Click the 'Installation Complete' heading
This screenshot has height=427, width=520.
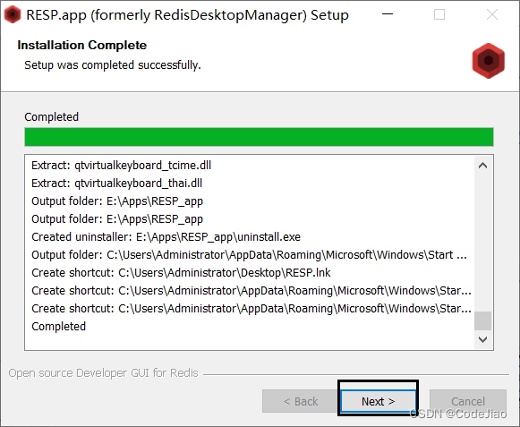coord(82,45)
